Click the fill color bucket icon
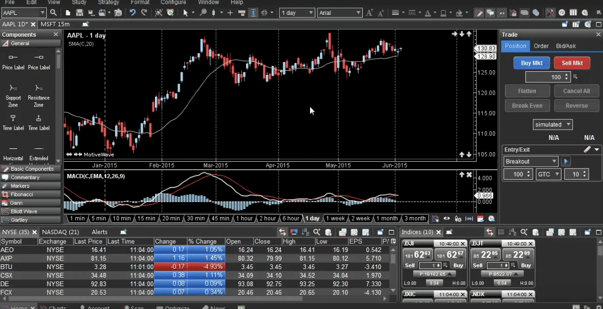This screenshot has width=603, height=309. coord(459,13)
